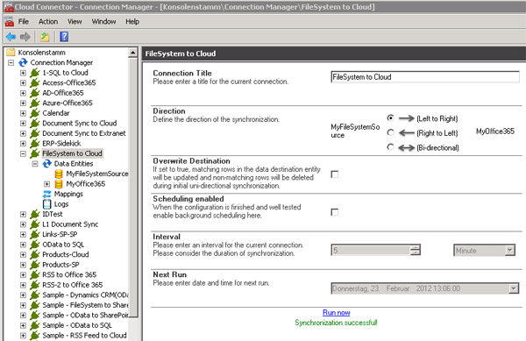The image size is (526, 341).
Task: Open the Minute interval unit dropdown
Action: point(510,250)
